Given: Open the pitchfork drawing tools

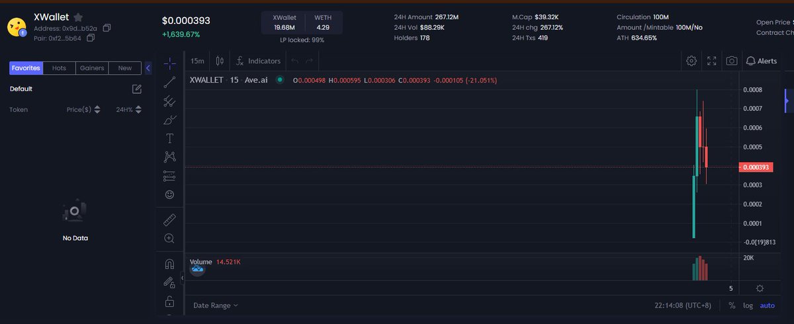Looking at the screenshot, I should (170, 101).
